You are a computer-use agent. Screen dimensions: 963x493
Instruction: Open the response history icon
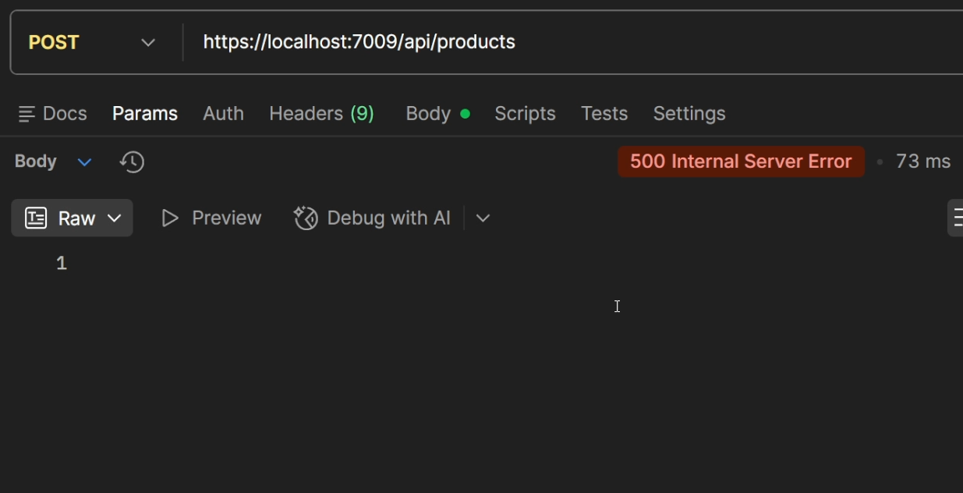tap(132, 162)
